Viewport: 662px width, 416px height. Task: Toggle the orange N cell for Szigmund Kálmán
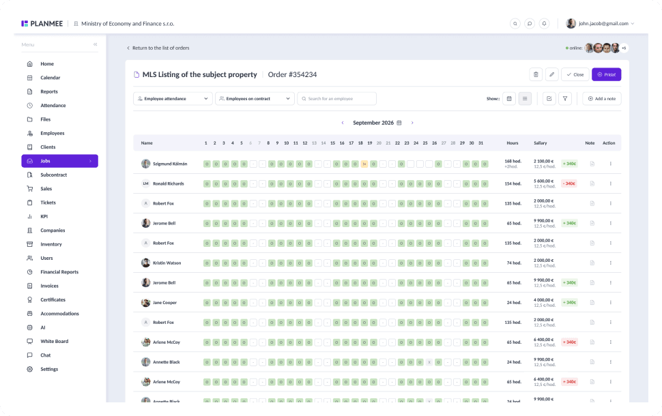pos(364,164)
